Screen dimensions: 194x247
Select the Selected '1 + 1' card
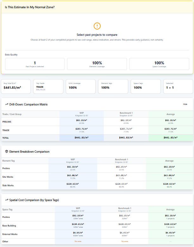[x=178, y=86]
